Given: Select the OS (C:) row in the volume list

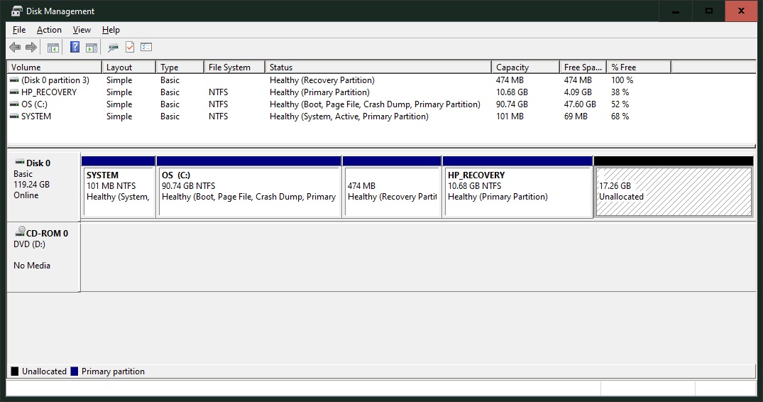Looking at the screenshot, I should point(34,104).
